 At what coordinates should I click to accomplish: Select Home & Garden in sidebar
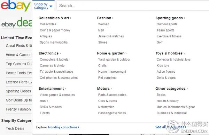18,55
